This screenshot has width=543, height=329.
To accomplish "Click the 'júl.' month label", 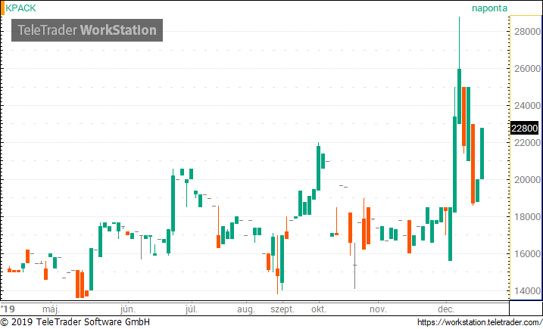I will [192, 309].
